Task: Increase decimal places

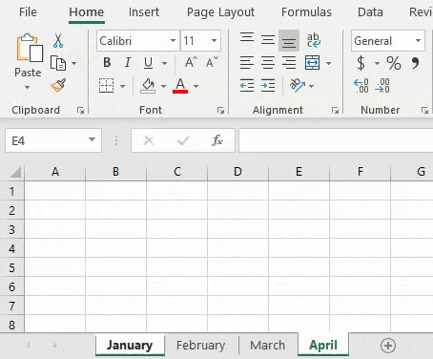Action: pyautogui.click(x=361, y=86)
